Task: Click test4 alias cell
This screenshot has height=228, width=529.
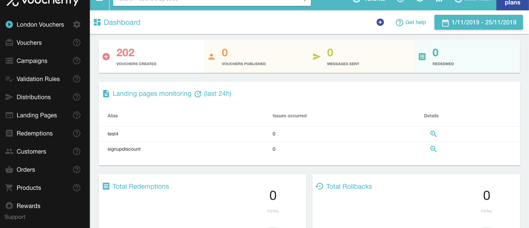Action: (113, 134)
